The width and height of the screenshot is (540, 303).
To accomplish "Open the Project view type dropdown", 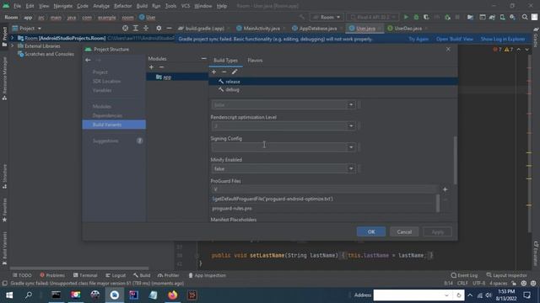I will pyautogui.click(x=27, y=28).
